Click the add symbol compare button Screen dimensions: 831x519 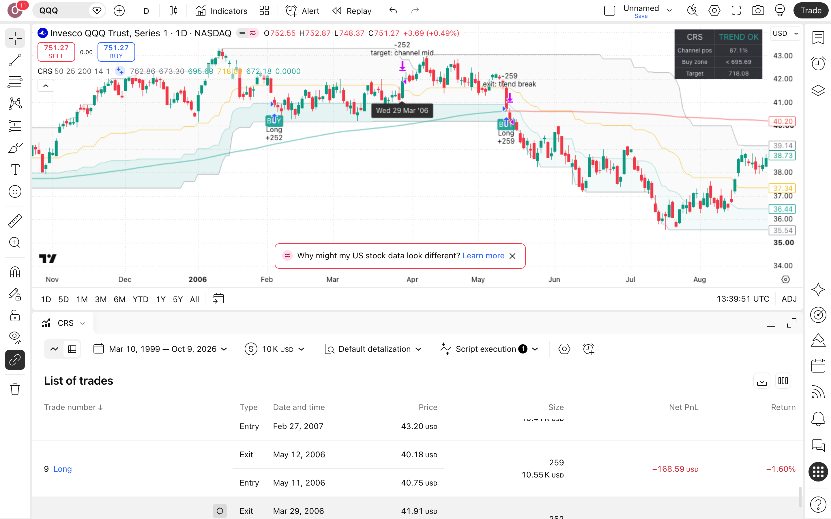tap(119, 11)
